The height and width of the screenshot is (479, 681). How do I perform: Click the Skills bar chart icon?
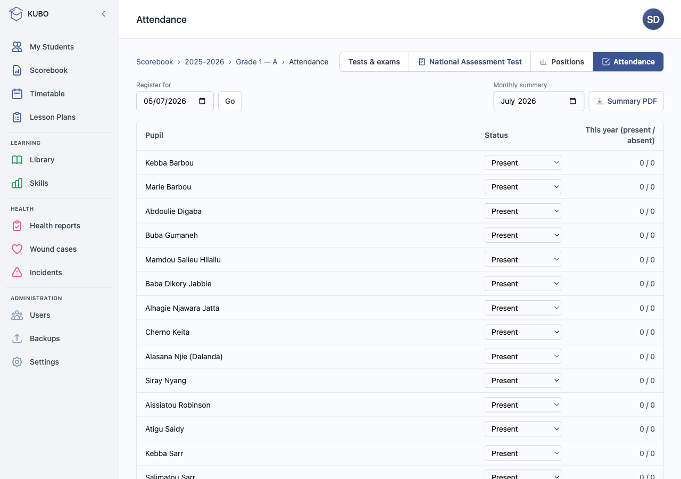click(17, 183)
